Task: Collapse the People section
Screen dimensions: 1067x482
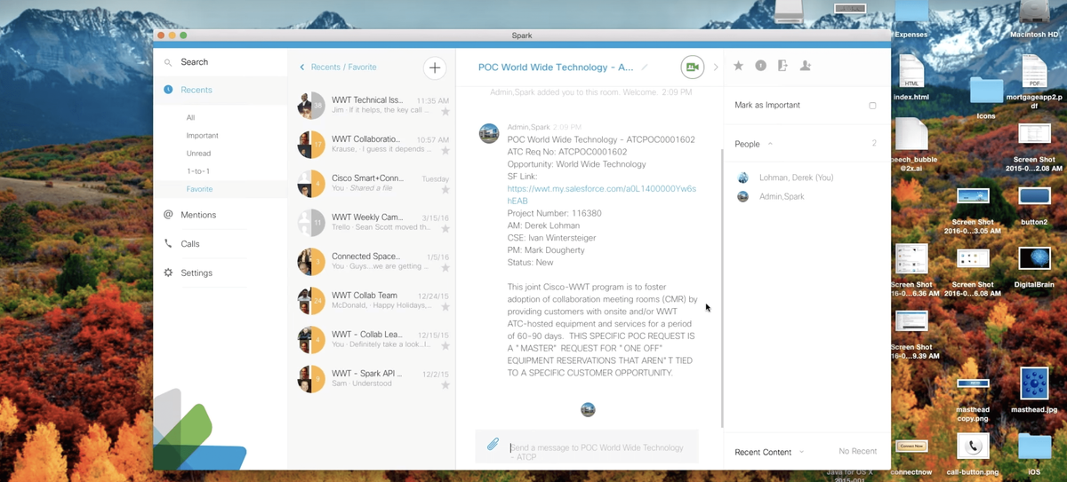Action: click(x=770, y=144)
